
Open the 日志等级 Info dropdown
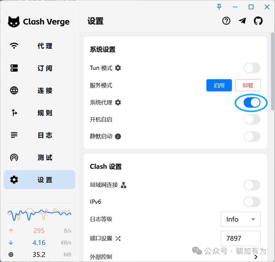(240, 219)
